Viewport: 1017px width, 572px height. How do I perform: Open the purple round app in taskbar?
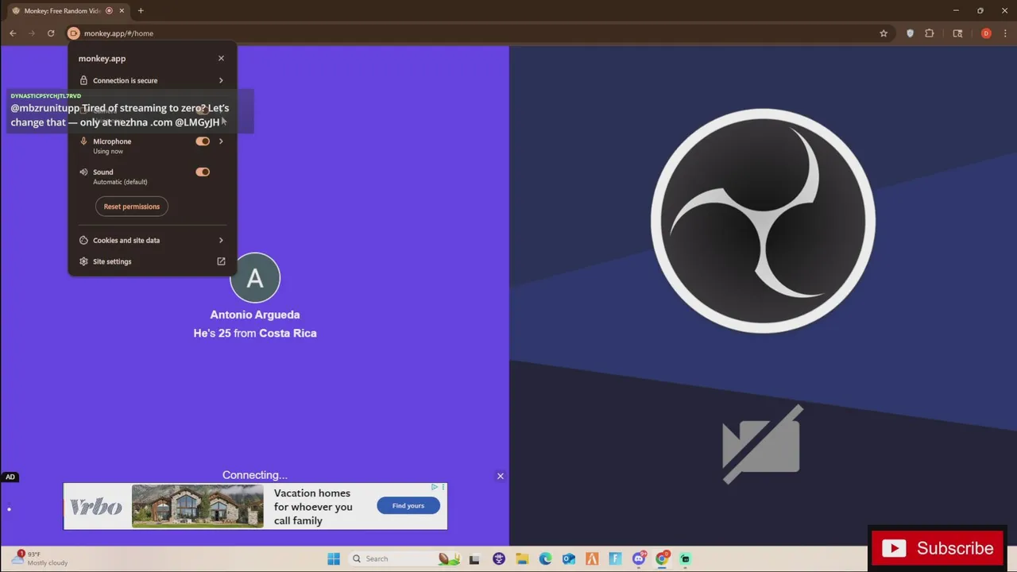pos(499,558)
